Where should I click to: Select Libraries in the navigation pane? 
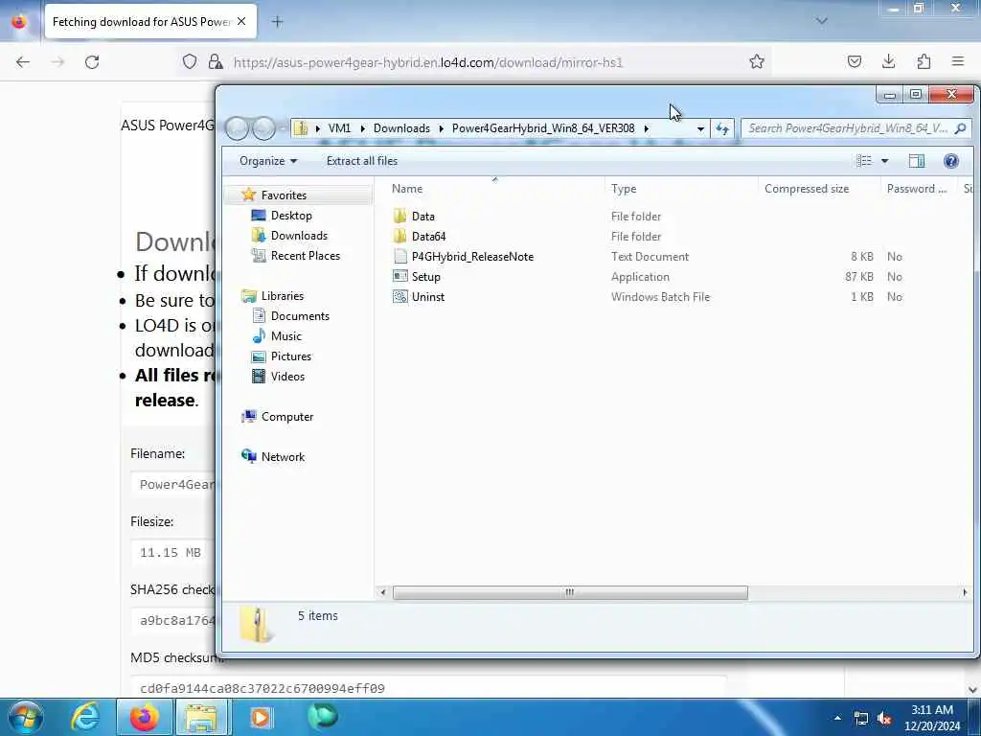point(283,296)
